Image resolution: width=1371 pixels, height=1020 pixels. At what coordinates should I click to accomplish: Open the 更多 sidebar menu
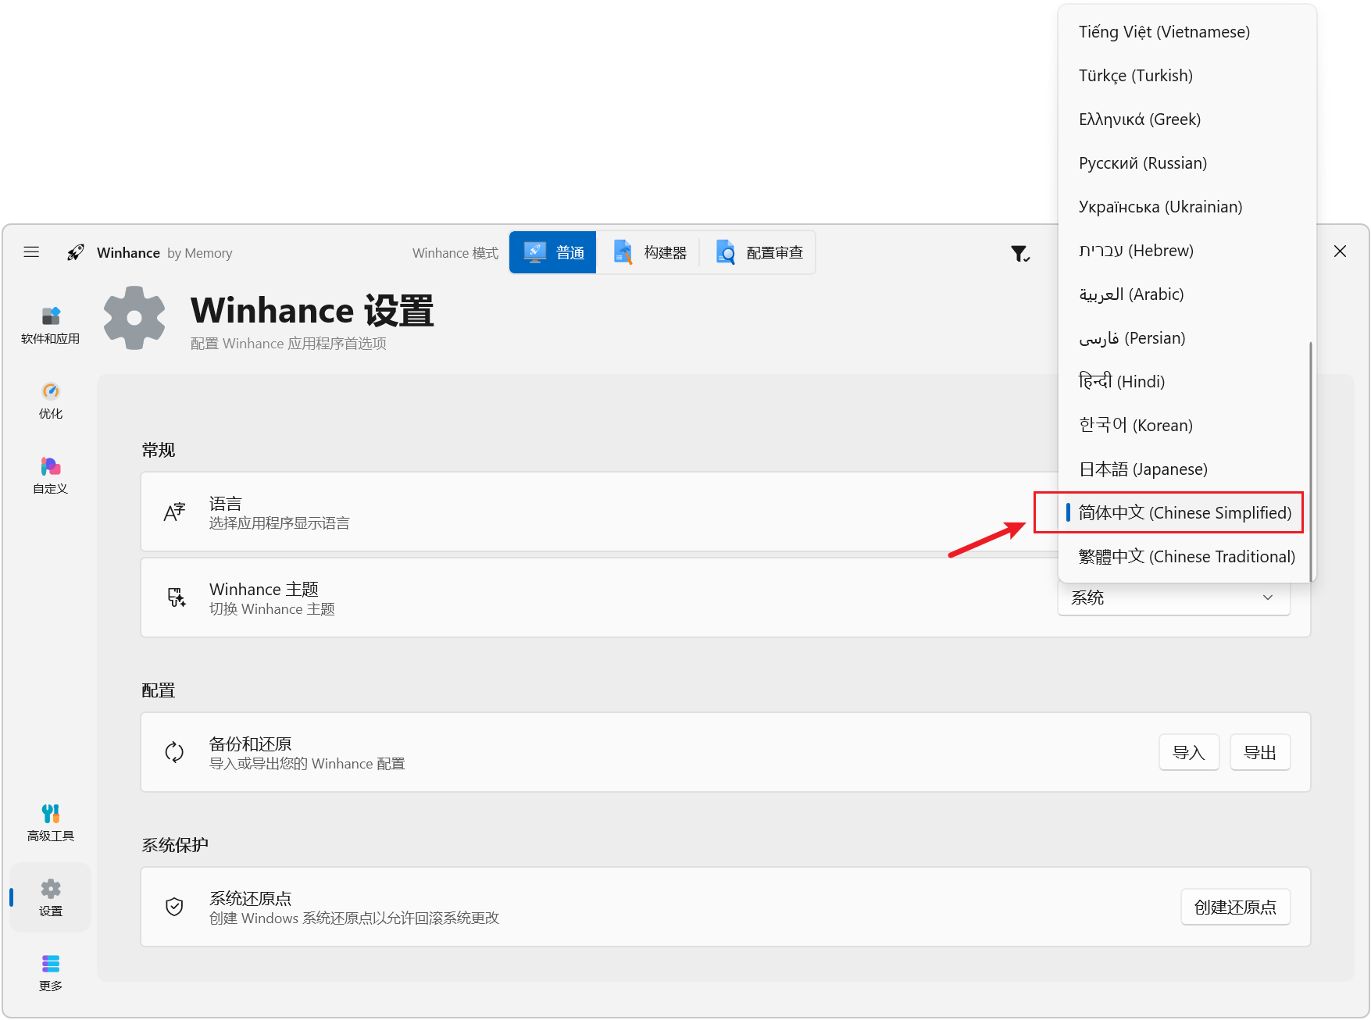click(51, 973)
